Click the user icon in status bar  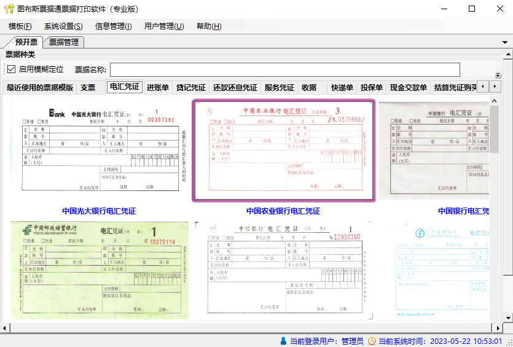284,341
